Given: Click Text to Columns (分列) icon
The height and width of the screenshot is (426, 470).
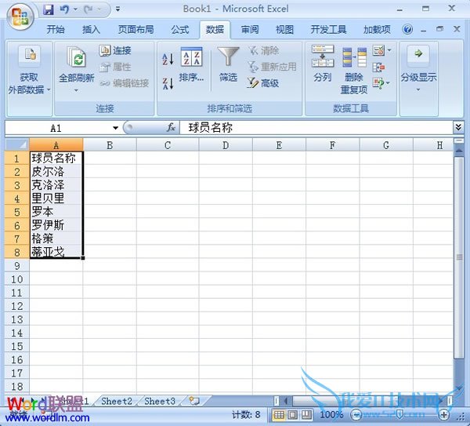Looking at the screenshot, I should (x=323, y=64).
